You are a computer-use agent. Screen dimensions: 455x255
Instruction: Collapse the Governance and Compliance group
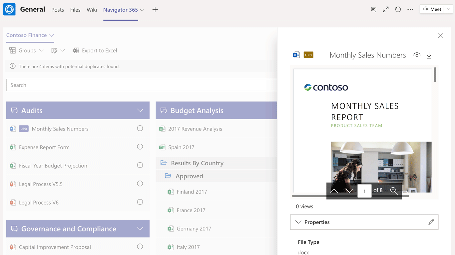point(140,229)
